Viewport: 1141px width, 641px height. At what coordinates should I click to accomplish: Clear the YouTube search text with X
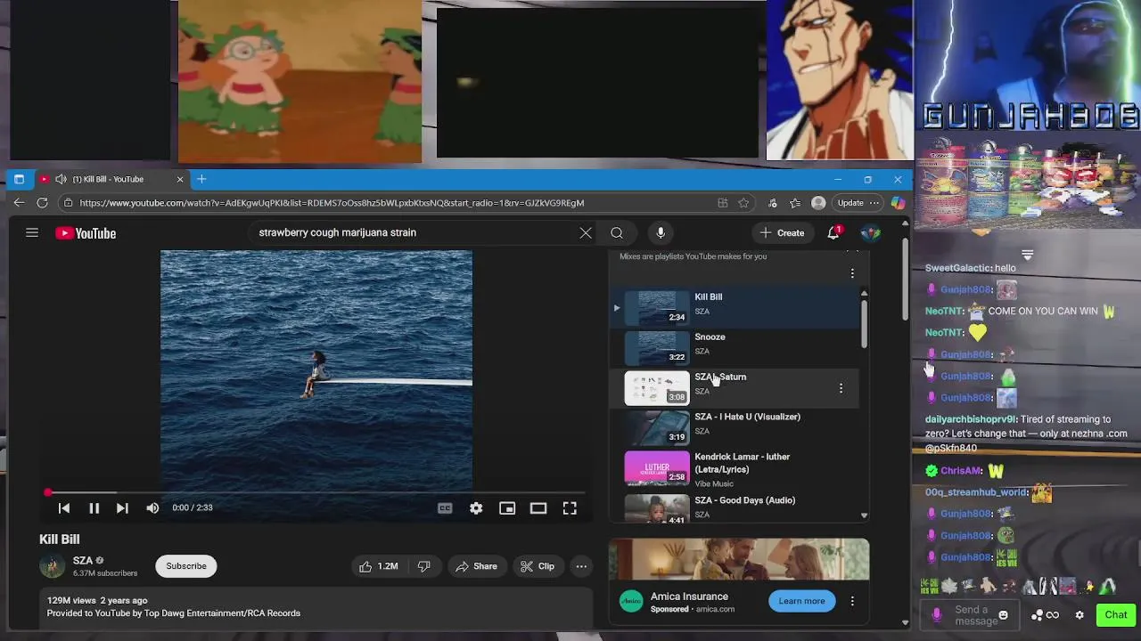tap(586, 233)
